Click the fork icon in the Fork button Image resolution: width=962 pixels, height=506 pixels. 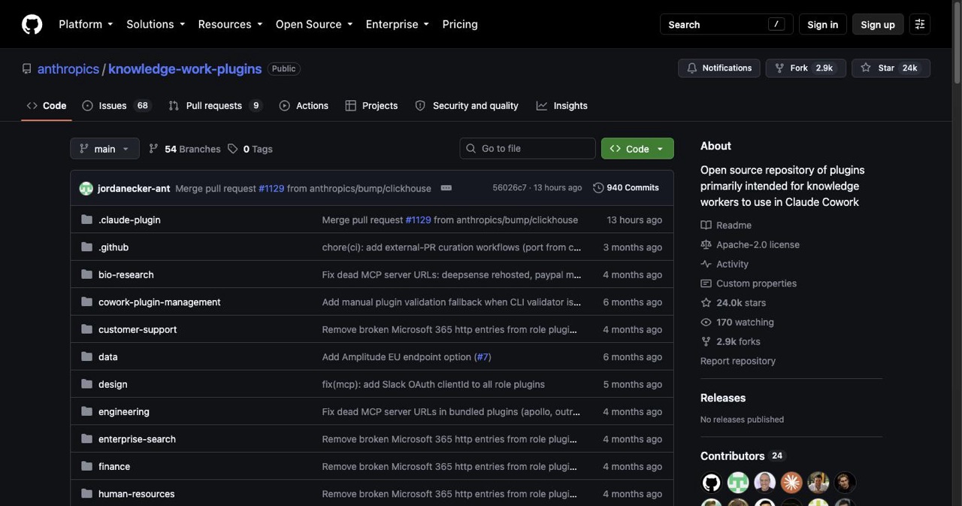coord(779,68)
